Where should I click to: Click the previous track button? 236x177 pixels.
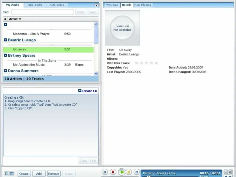(x=105, y=172)
